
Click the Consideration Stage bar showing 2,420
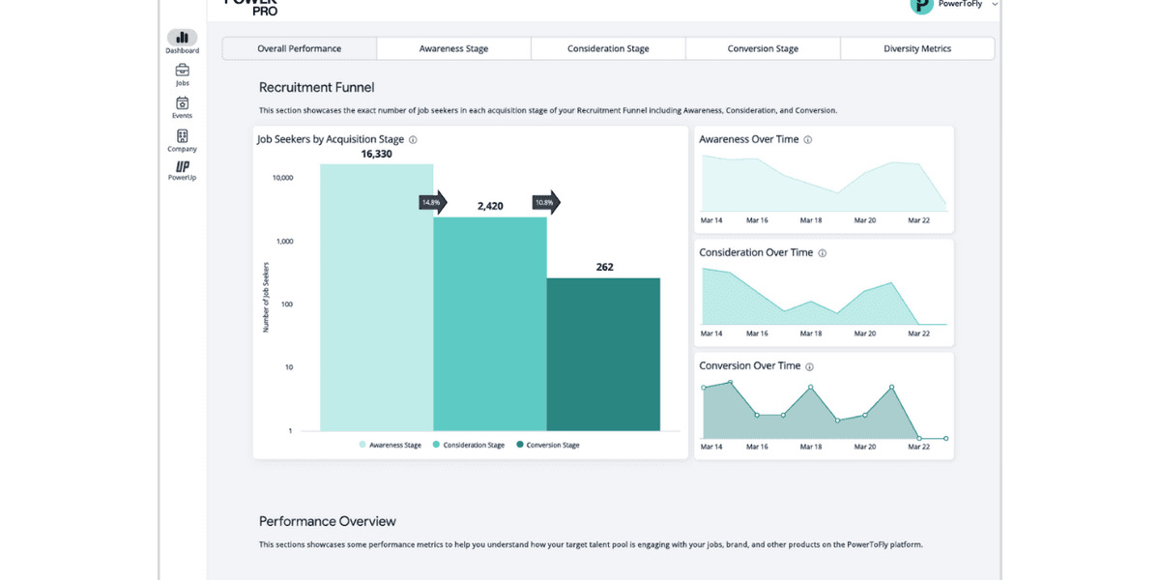(x=490, y=324)
